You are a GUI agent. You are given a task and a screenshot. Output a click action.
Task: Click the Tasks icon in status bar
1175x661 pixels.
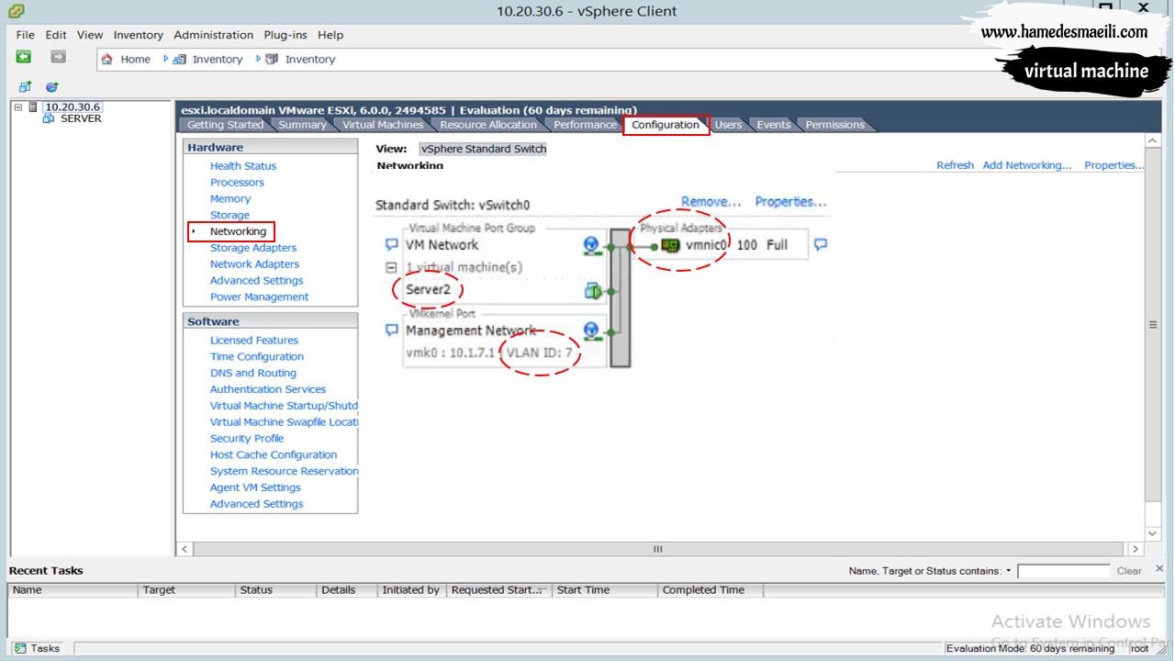(20, 648)
